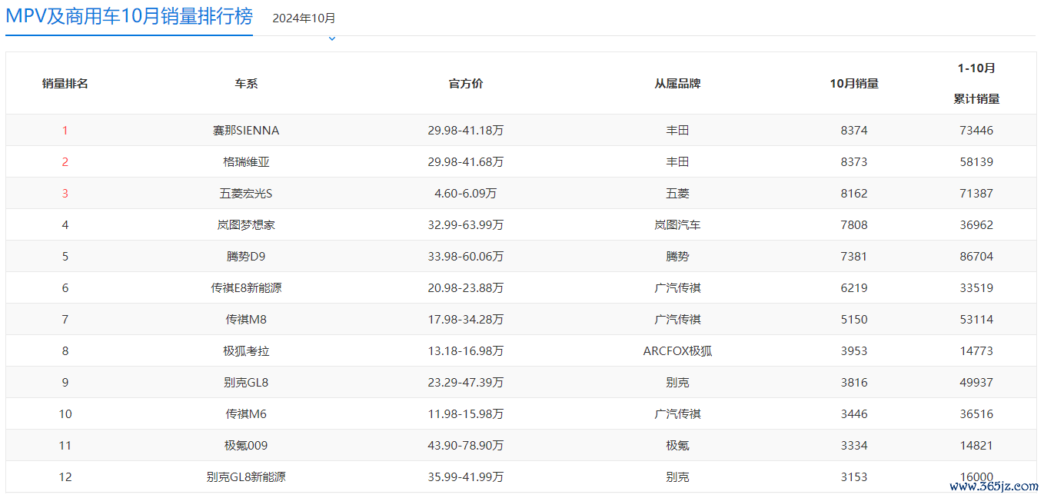Screen dimensions: 1044x498
Task: Open the 别克GL8新能源 car series
Action: click(246, 477)
